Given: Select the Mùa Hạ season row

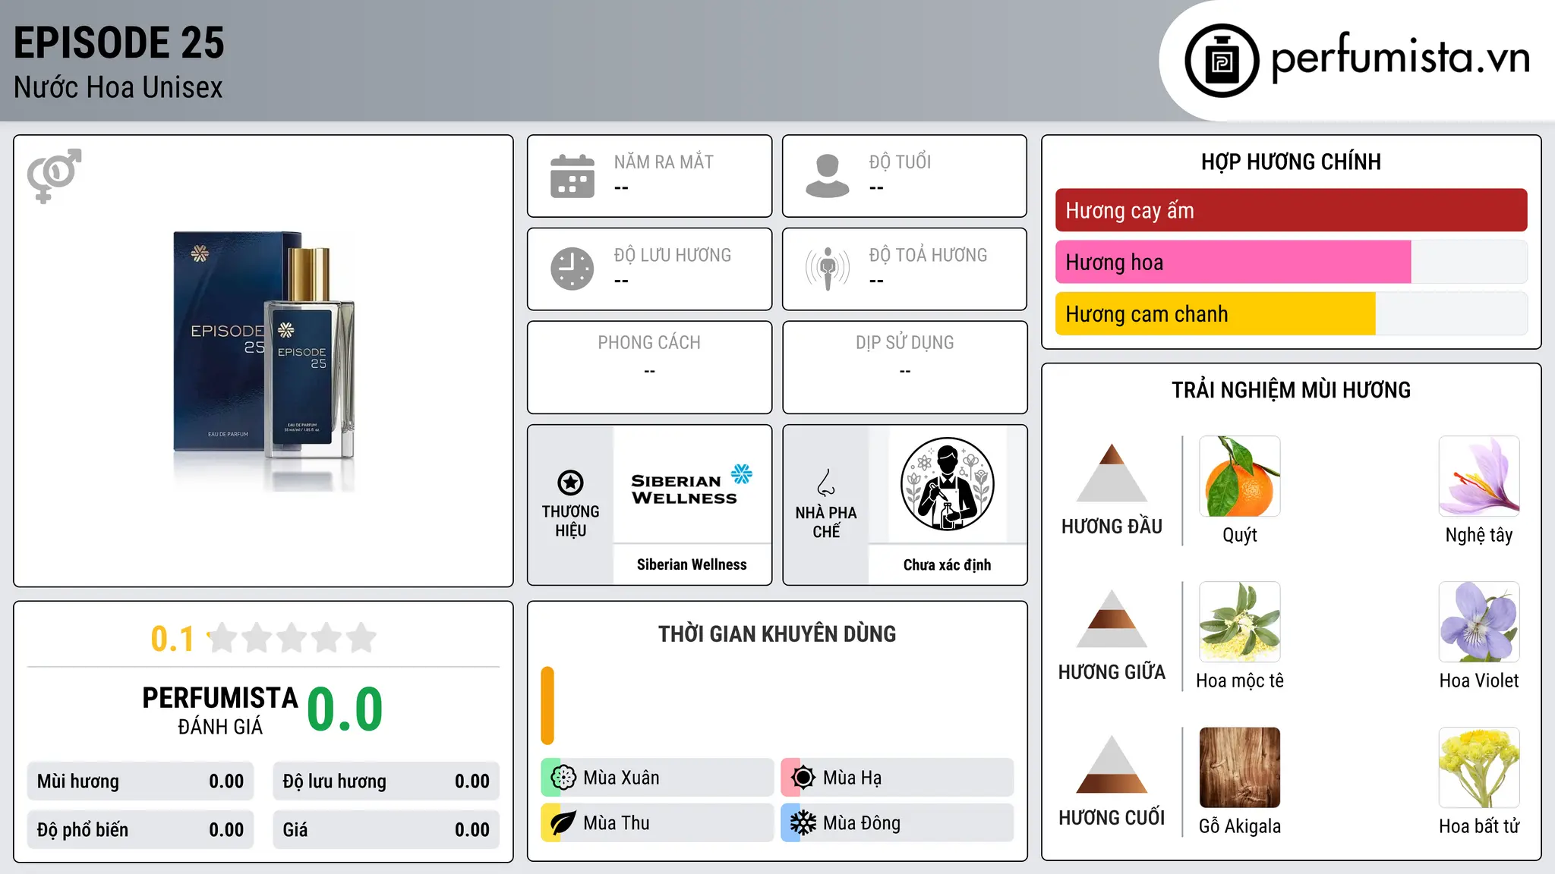Looking at the screenshot, I should 897,778.
